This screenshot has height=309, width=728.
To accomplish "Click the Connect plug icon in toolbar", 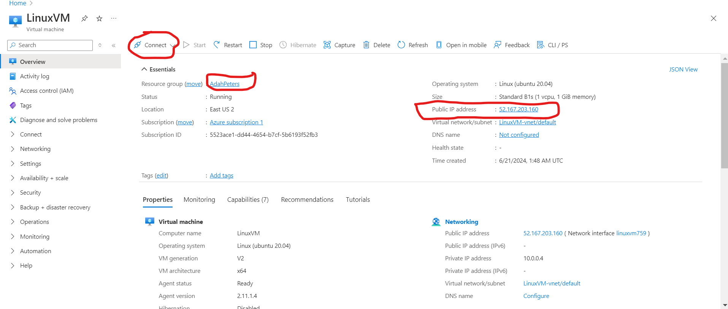I will (x=138, y=45).
